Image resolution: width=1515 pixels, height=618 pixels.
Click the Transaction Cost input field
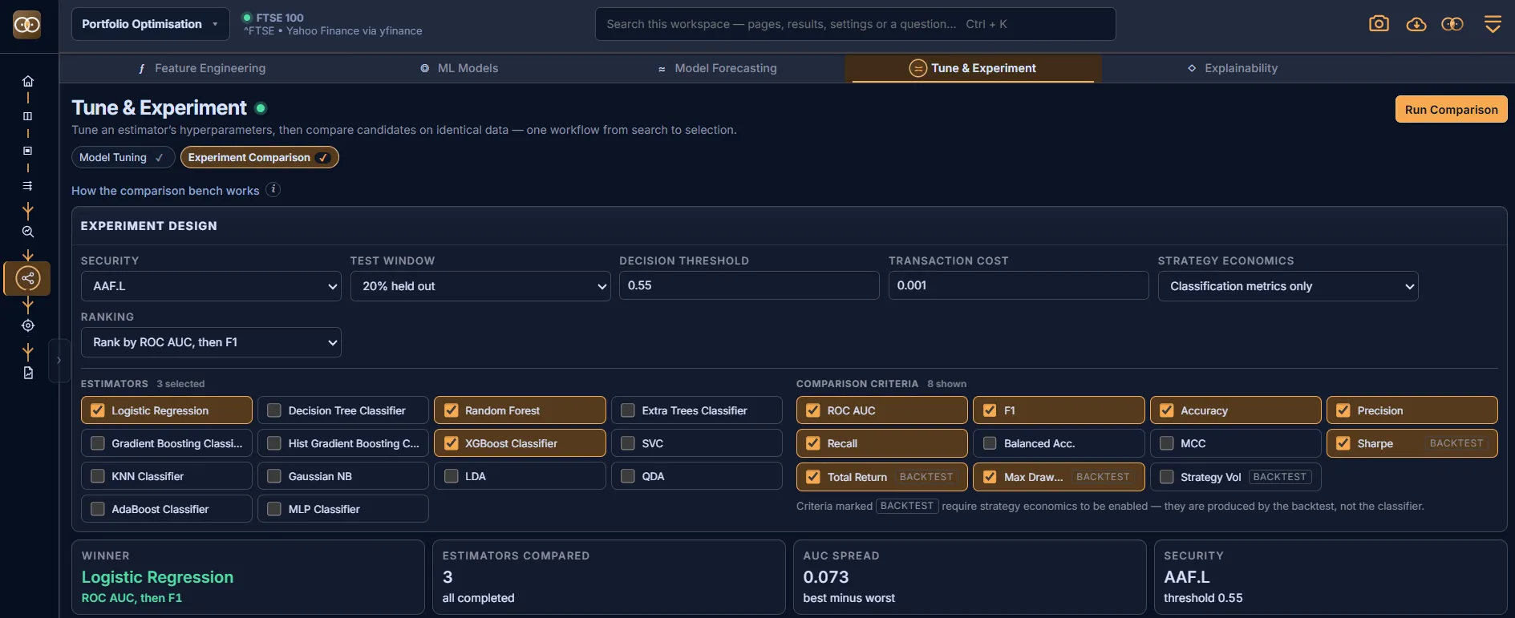1019,285
